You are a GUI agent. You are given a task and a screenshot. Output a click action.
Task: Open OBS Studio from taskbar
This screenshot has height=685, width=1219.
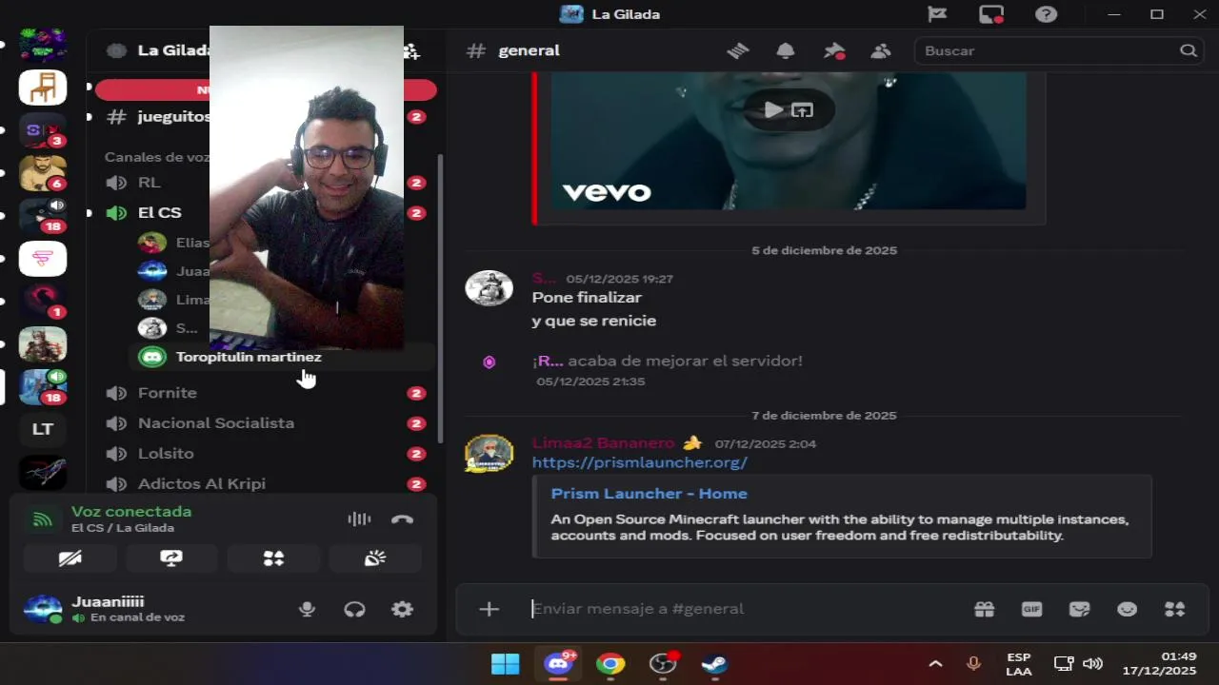pyautogui.click(x=663, y=664)
